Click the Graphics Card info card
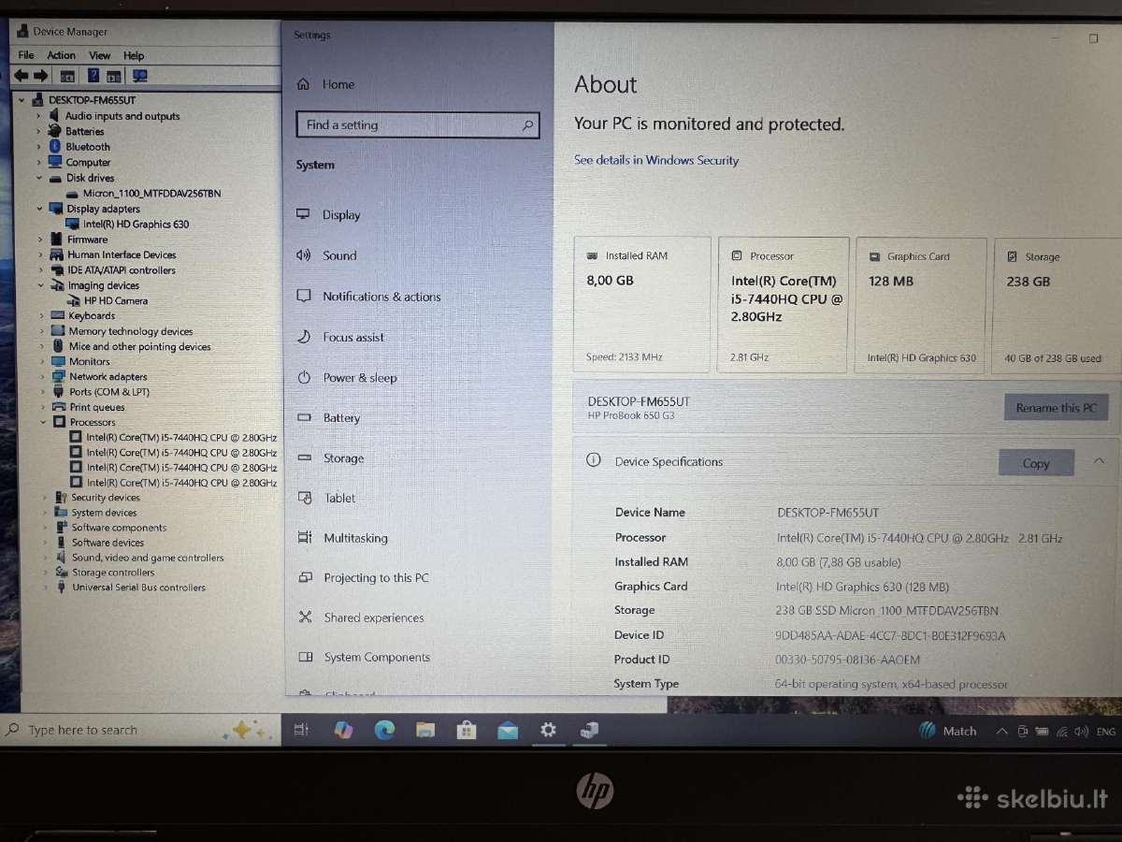 920,305
